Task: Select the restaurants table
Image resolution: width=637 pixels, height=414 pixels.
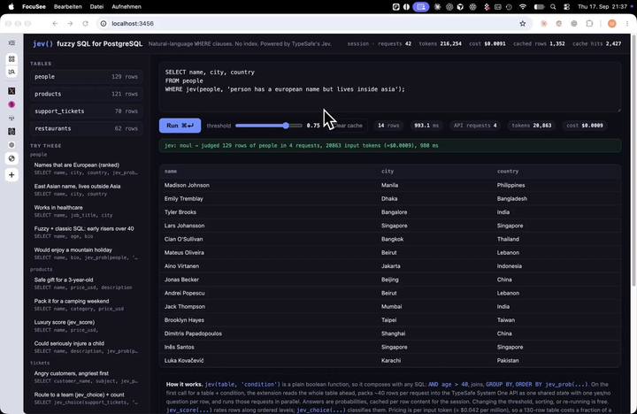Action: tap(86, 128)
